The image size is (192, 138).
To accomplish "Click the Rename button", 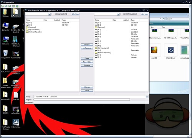I will tap(87, 66).
